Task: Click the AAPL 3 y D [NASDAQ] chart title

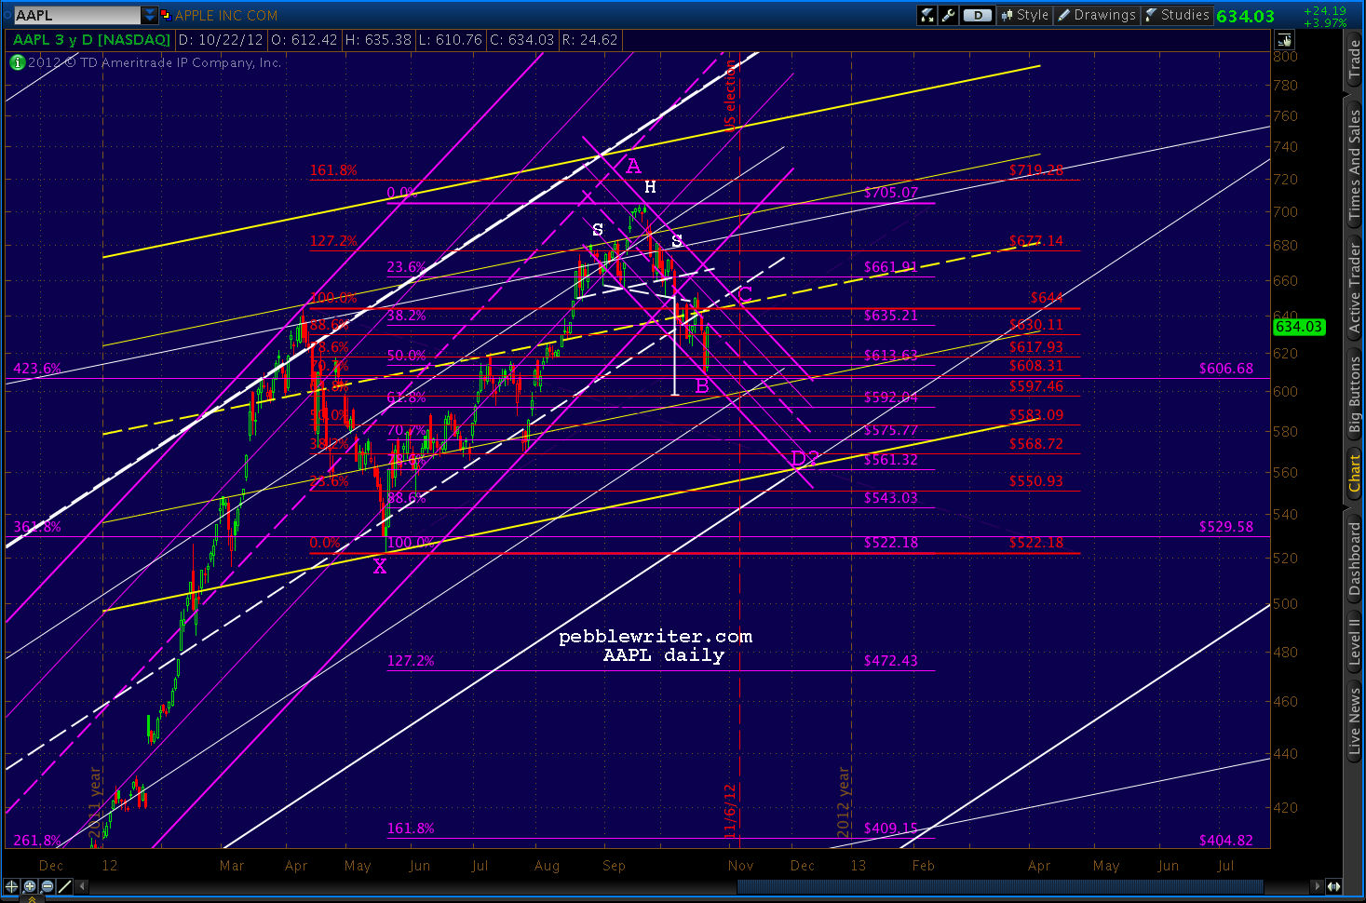Action: tap(91, 40)
